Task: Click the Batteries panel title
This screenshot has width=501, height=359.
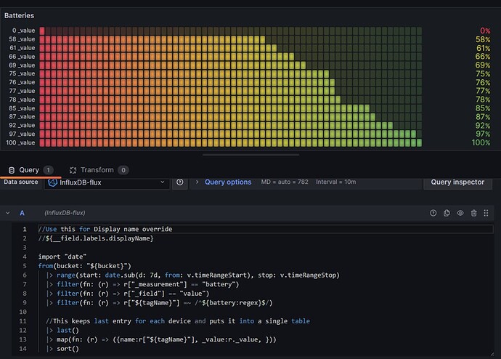Action: (19, 15)
